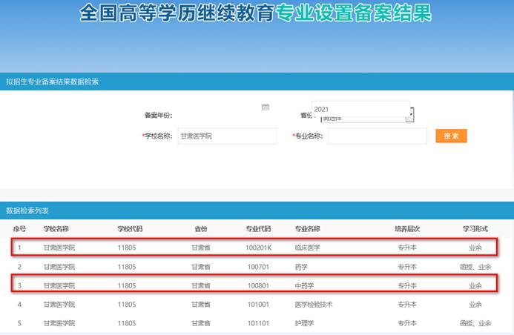Image resolution: width=514 pixels, height=335 pixels.
Task: Click the 专业名称 input field
Action: coord(377,136)
